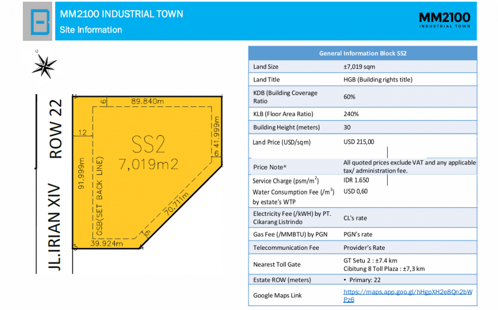The height and width of the screenshot is (310, 498).
Task: Click the 'Land Size' row label
Action: (266, 66)
